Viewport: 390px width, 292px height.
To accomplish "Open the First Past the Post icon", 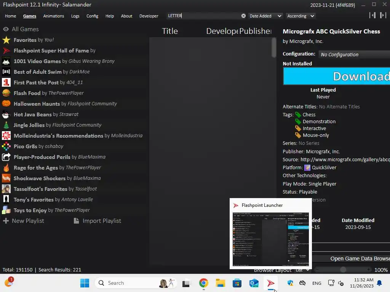I will click(x=6, y=83).
